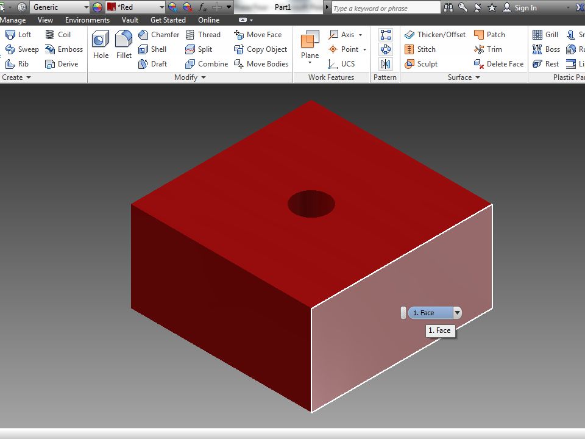Launch the Emboss tool

pos(64,49)
